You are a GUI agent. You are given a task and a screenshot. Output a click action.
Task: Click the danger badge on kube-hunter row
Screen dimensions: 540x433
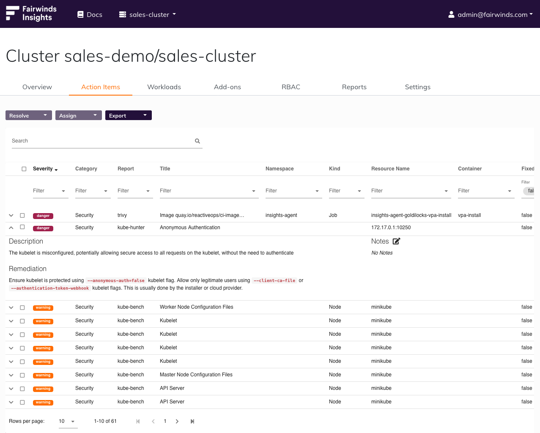click(x=43, y=228)
